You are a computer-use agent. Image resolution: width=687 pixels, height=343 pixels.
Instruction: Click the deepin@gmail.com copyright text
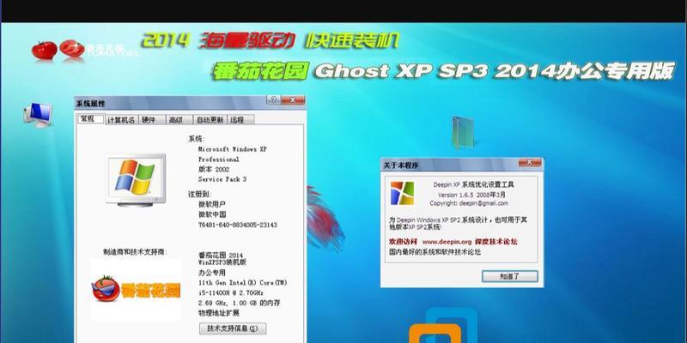coord(469,203)
